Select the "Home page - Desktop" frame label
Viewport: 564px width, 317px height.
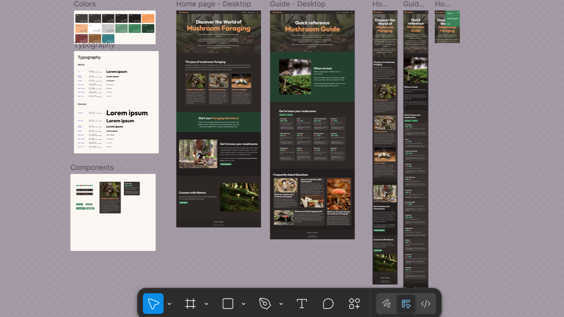coord(213,4)
